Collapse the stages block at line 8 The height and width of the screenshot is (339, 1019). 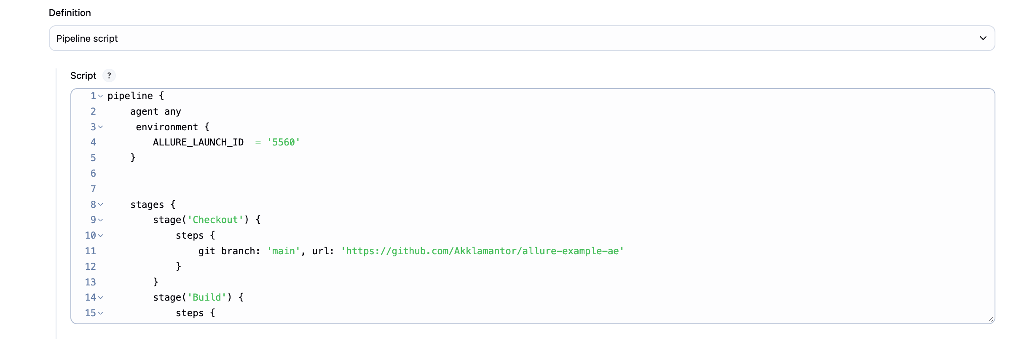101,204
